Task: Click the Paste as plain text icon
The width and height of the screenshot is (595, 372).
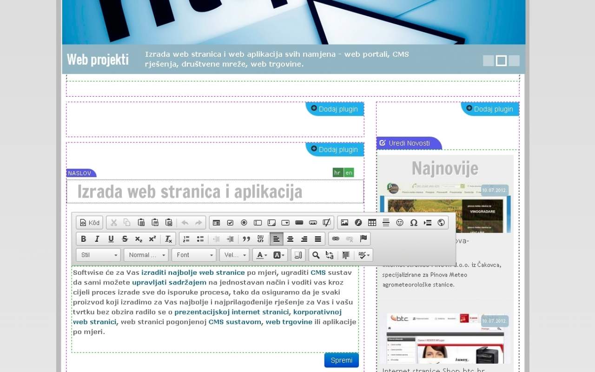Action: coord(155,223)
